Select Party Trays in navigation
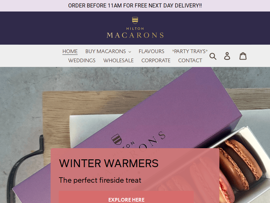The width and height of the screenshot is (270, 203). (190, 51)
